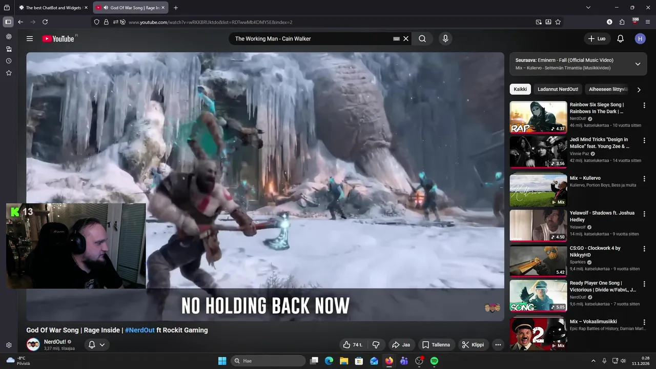Click the Luo create button

coord(597,38)
